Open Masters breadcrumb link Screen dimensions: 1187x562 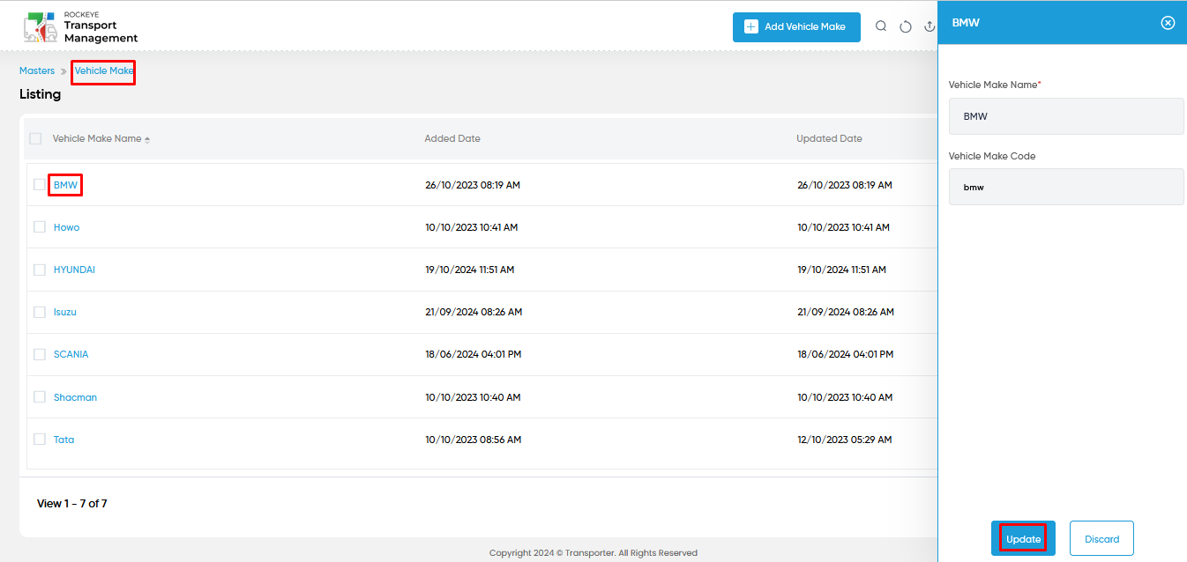tap(37, 70)
